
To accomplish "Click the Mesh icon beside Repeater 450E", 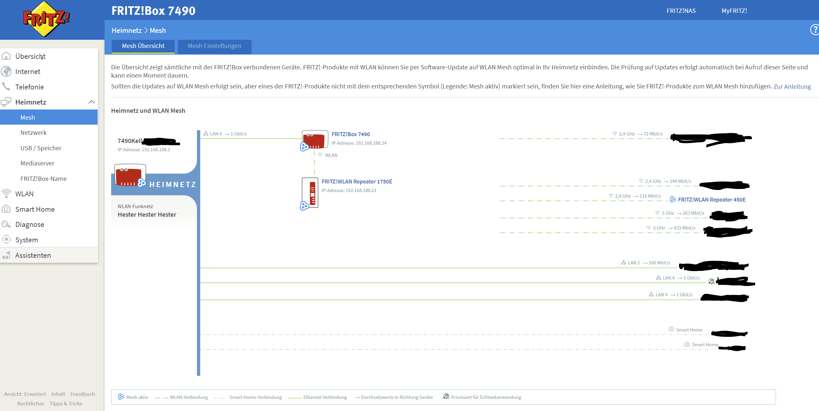I will [673, 200].
